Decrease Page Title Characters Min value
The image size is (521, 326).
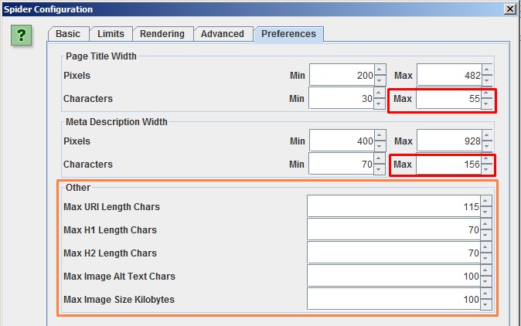[379, 104]
